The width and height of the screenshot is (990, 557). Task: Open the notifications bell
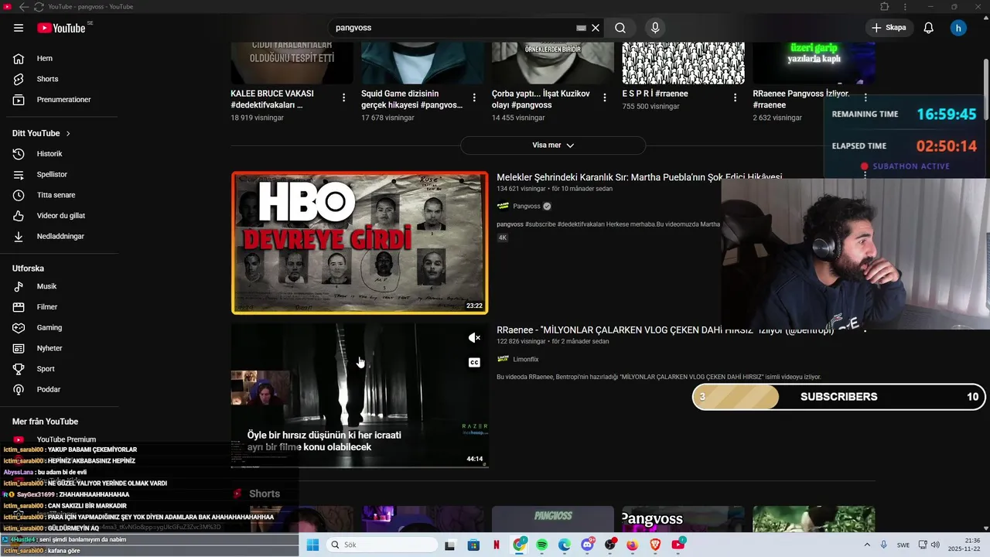click(x=929, y=28)
